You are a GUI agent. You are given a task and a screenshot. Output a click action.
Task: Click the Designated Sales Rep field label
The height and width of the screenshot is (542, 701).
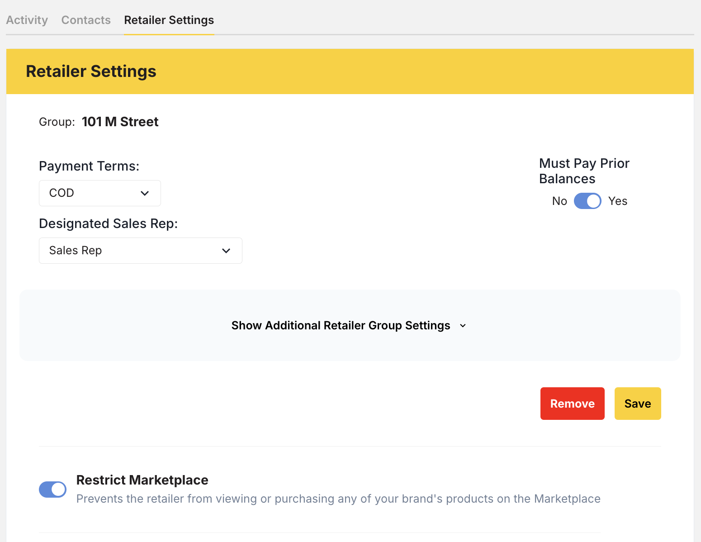(x=108, y=224)
